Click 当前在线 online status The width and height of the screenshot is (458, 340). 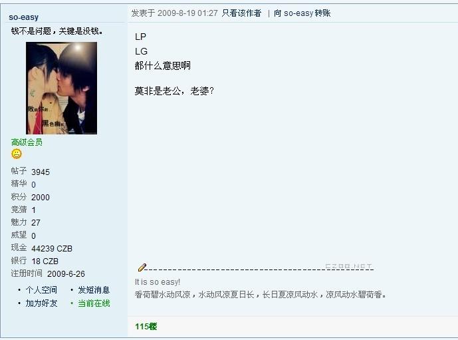coord(94,303)
